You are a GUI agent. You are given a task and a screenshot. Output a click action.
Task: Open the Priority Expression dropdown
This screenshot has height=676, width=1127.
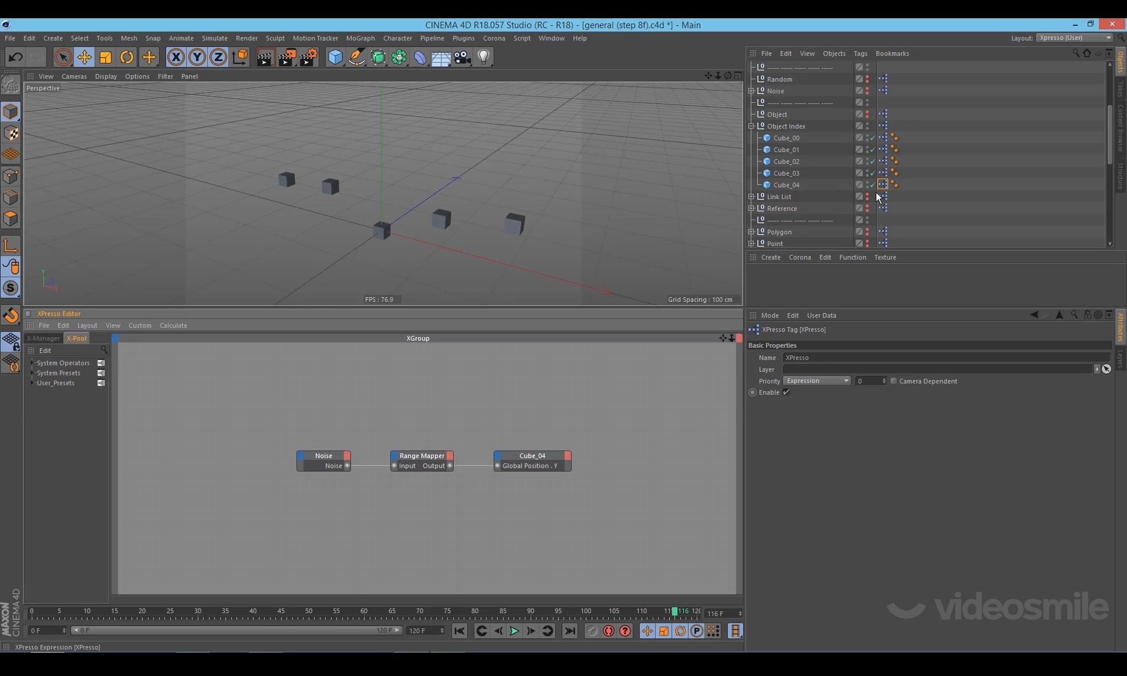pos(817,381)
